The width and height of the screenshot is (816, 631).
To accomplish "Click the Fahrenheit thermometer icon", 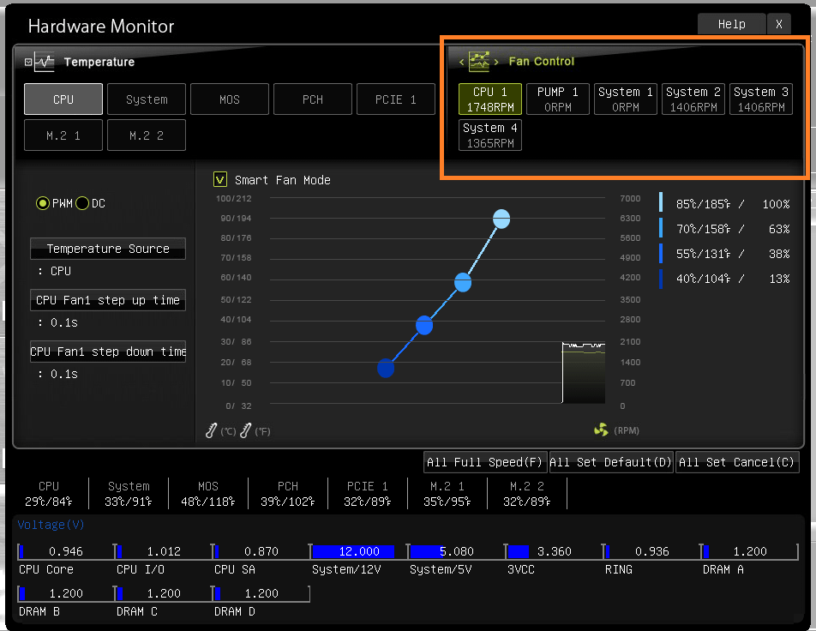I will (246, 430).
